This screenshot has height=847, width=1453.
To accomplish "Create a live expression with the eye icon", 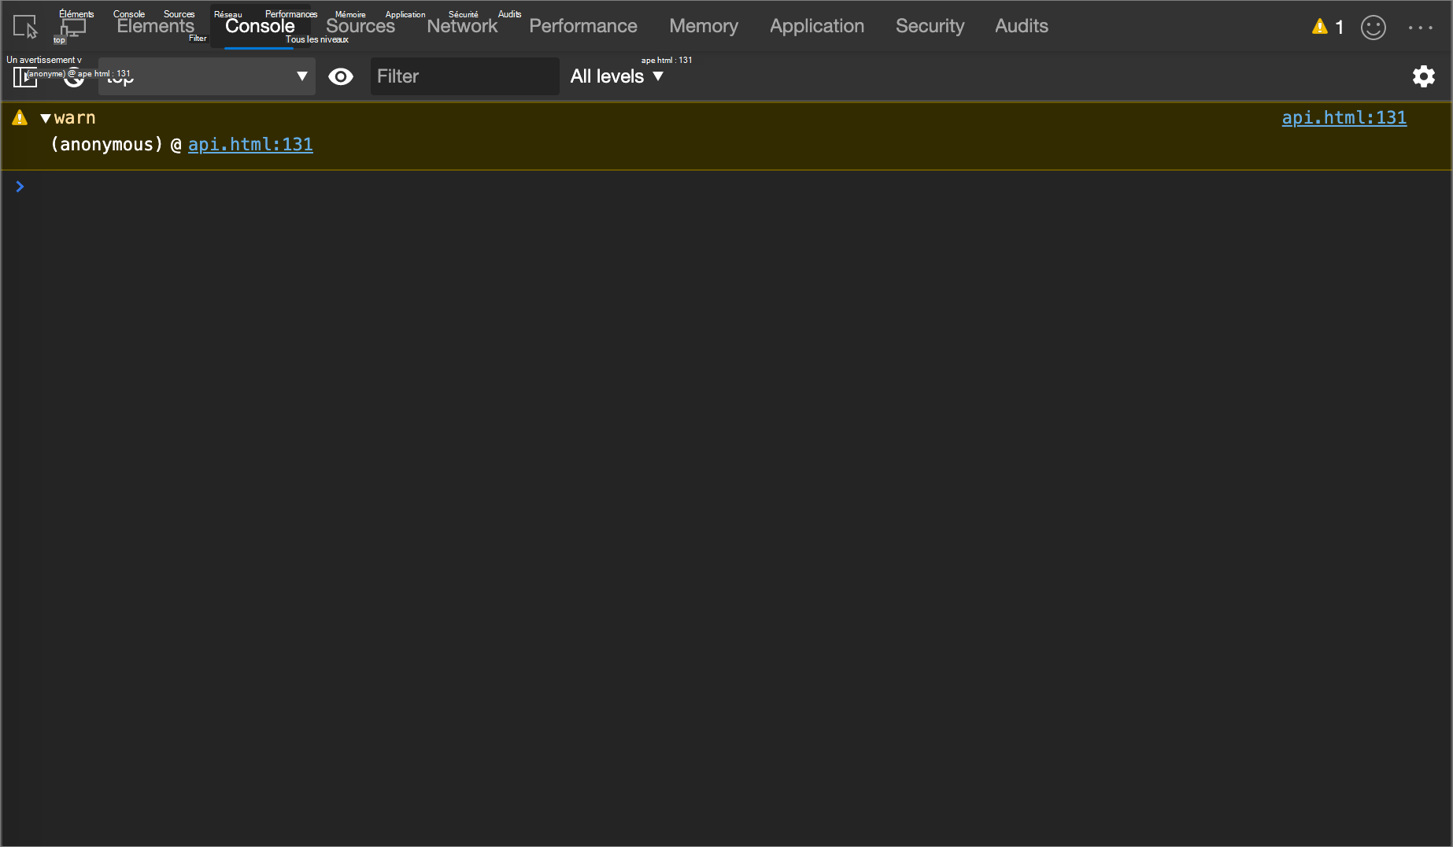I will pyautogui.click(x=341, y=76).
